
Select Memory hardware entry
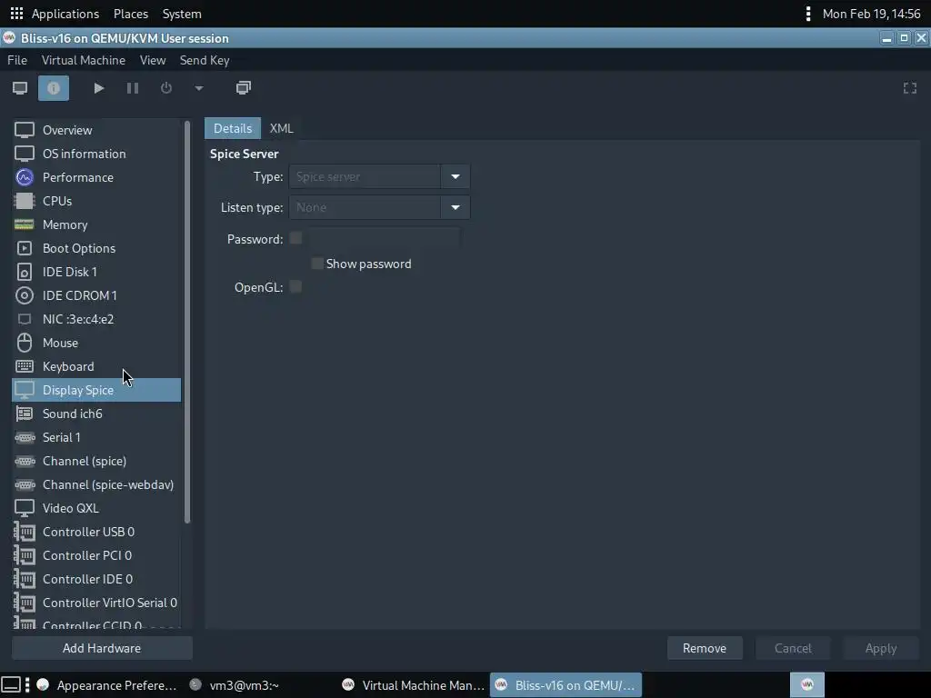96,225
